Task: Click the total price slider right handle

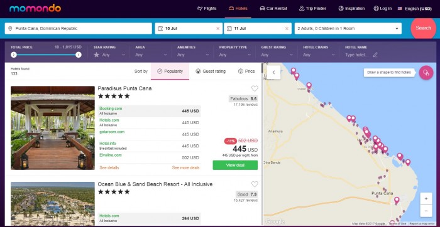Action: click(79, 55)
